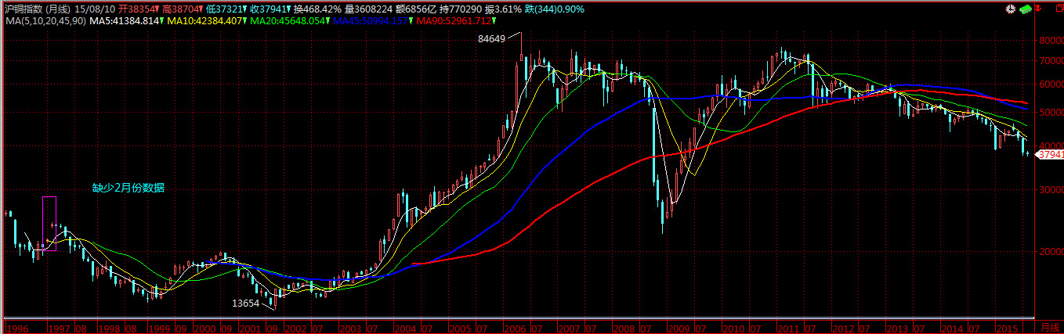Screen dimensions: 1064x334
Task: Click the MA45 blue value label
Action: pos(371,20)
